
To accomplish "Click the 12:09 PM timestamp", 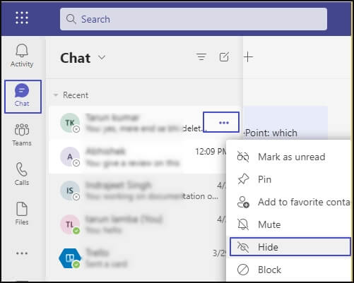I will click(x=211, y=151).
